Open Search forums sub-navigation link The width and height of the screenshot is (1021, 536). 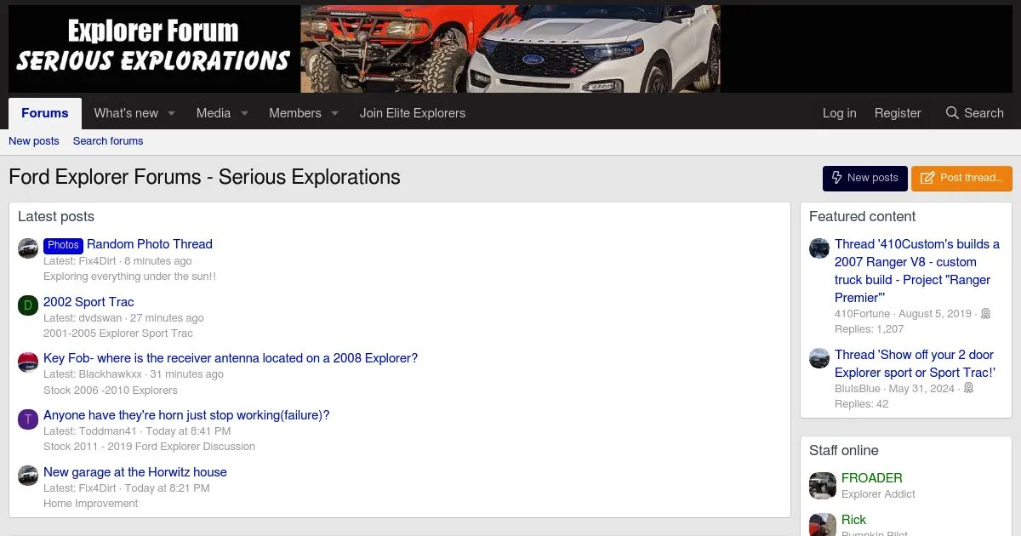[x=108, y=141]
